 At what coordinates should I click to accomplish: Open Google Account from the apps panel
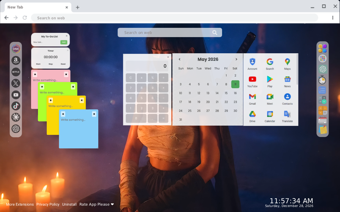click(x=252, y=64)
